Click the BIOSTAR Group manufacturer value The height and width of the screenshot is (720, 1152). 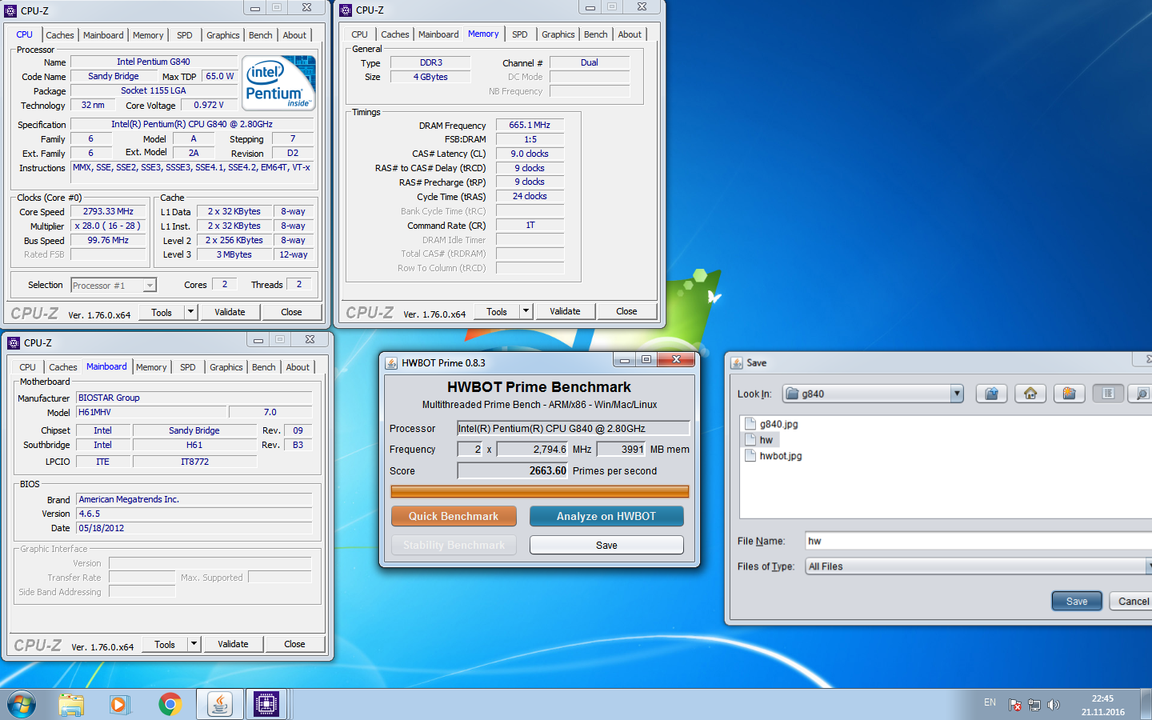point(194,398)
